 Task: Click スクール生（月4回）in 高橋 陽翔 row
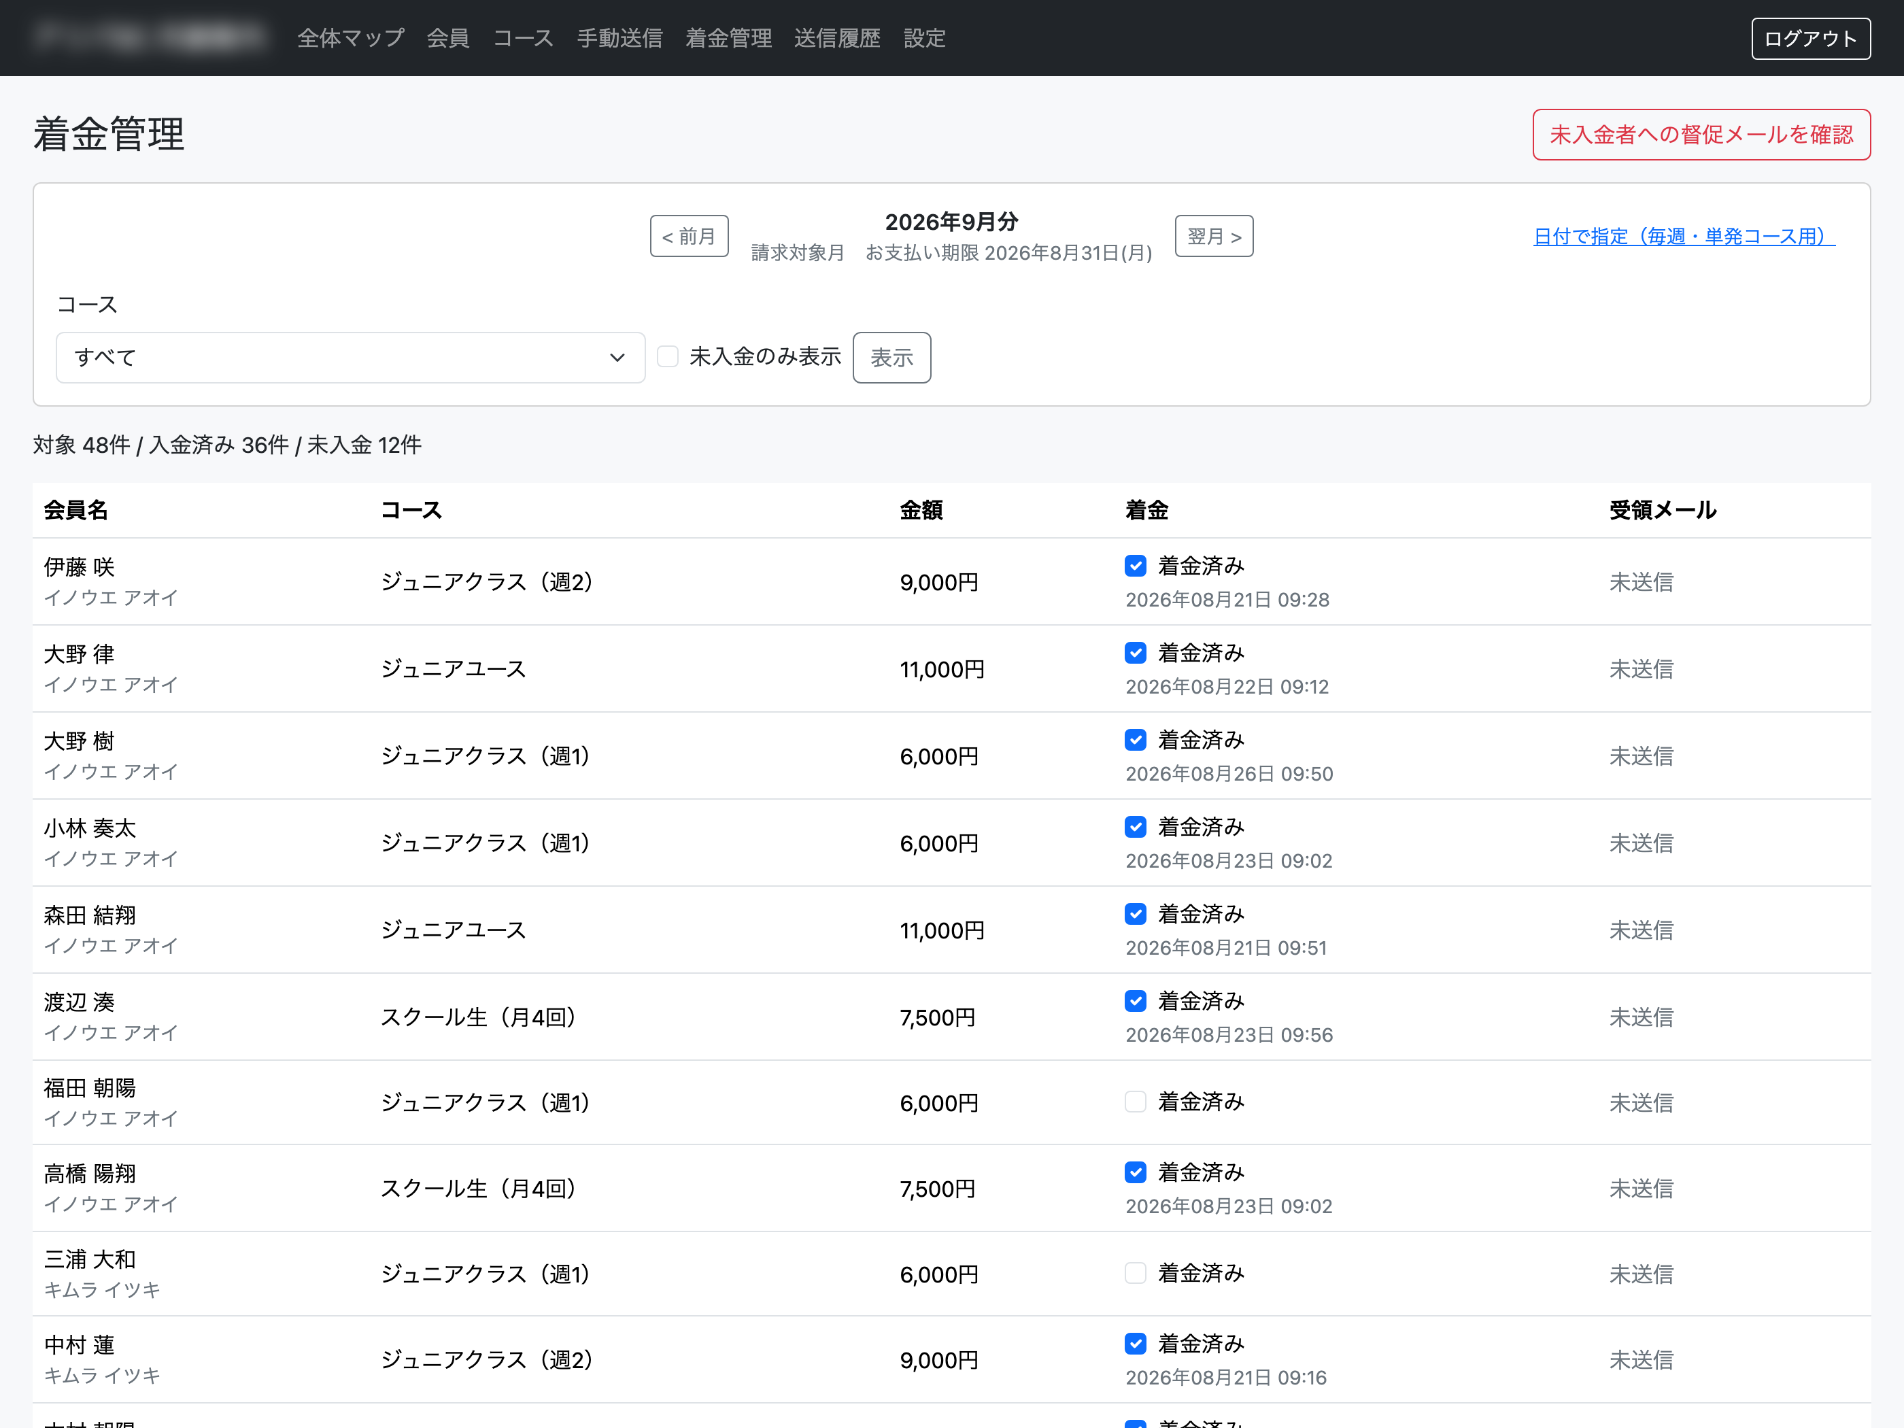pos(483,1188)
